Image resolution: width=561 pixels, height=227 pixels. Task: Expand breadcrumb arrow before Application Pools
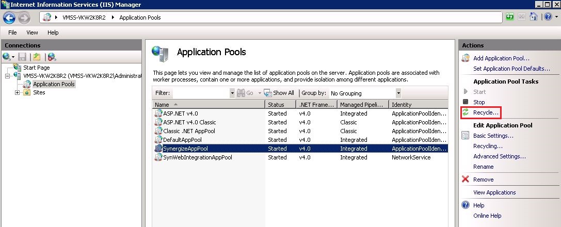113,17
